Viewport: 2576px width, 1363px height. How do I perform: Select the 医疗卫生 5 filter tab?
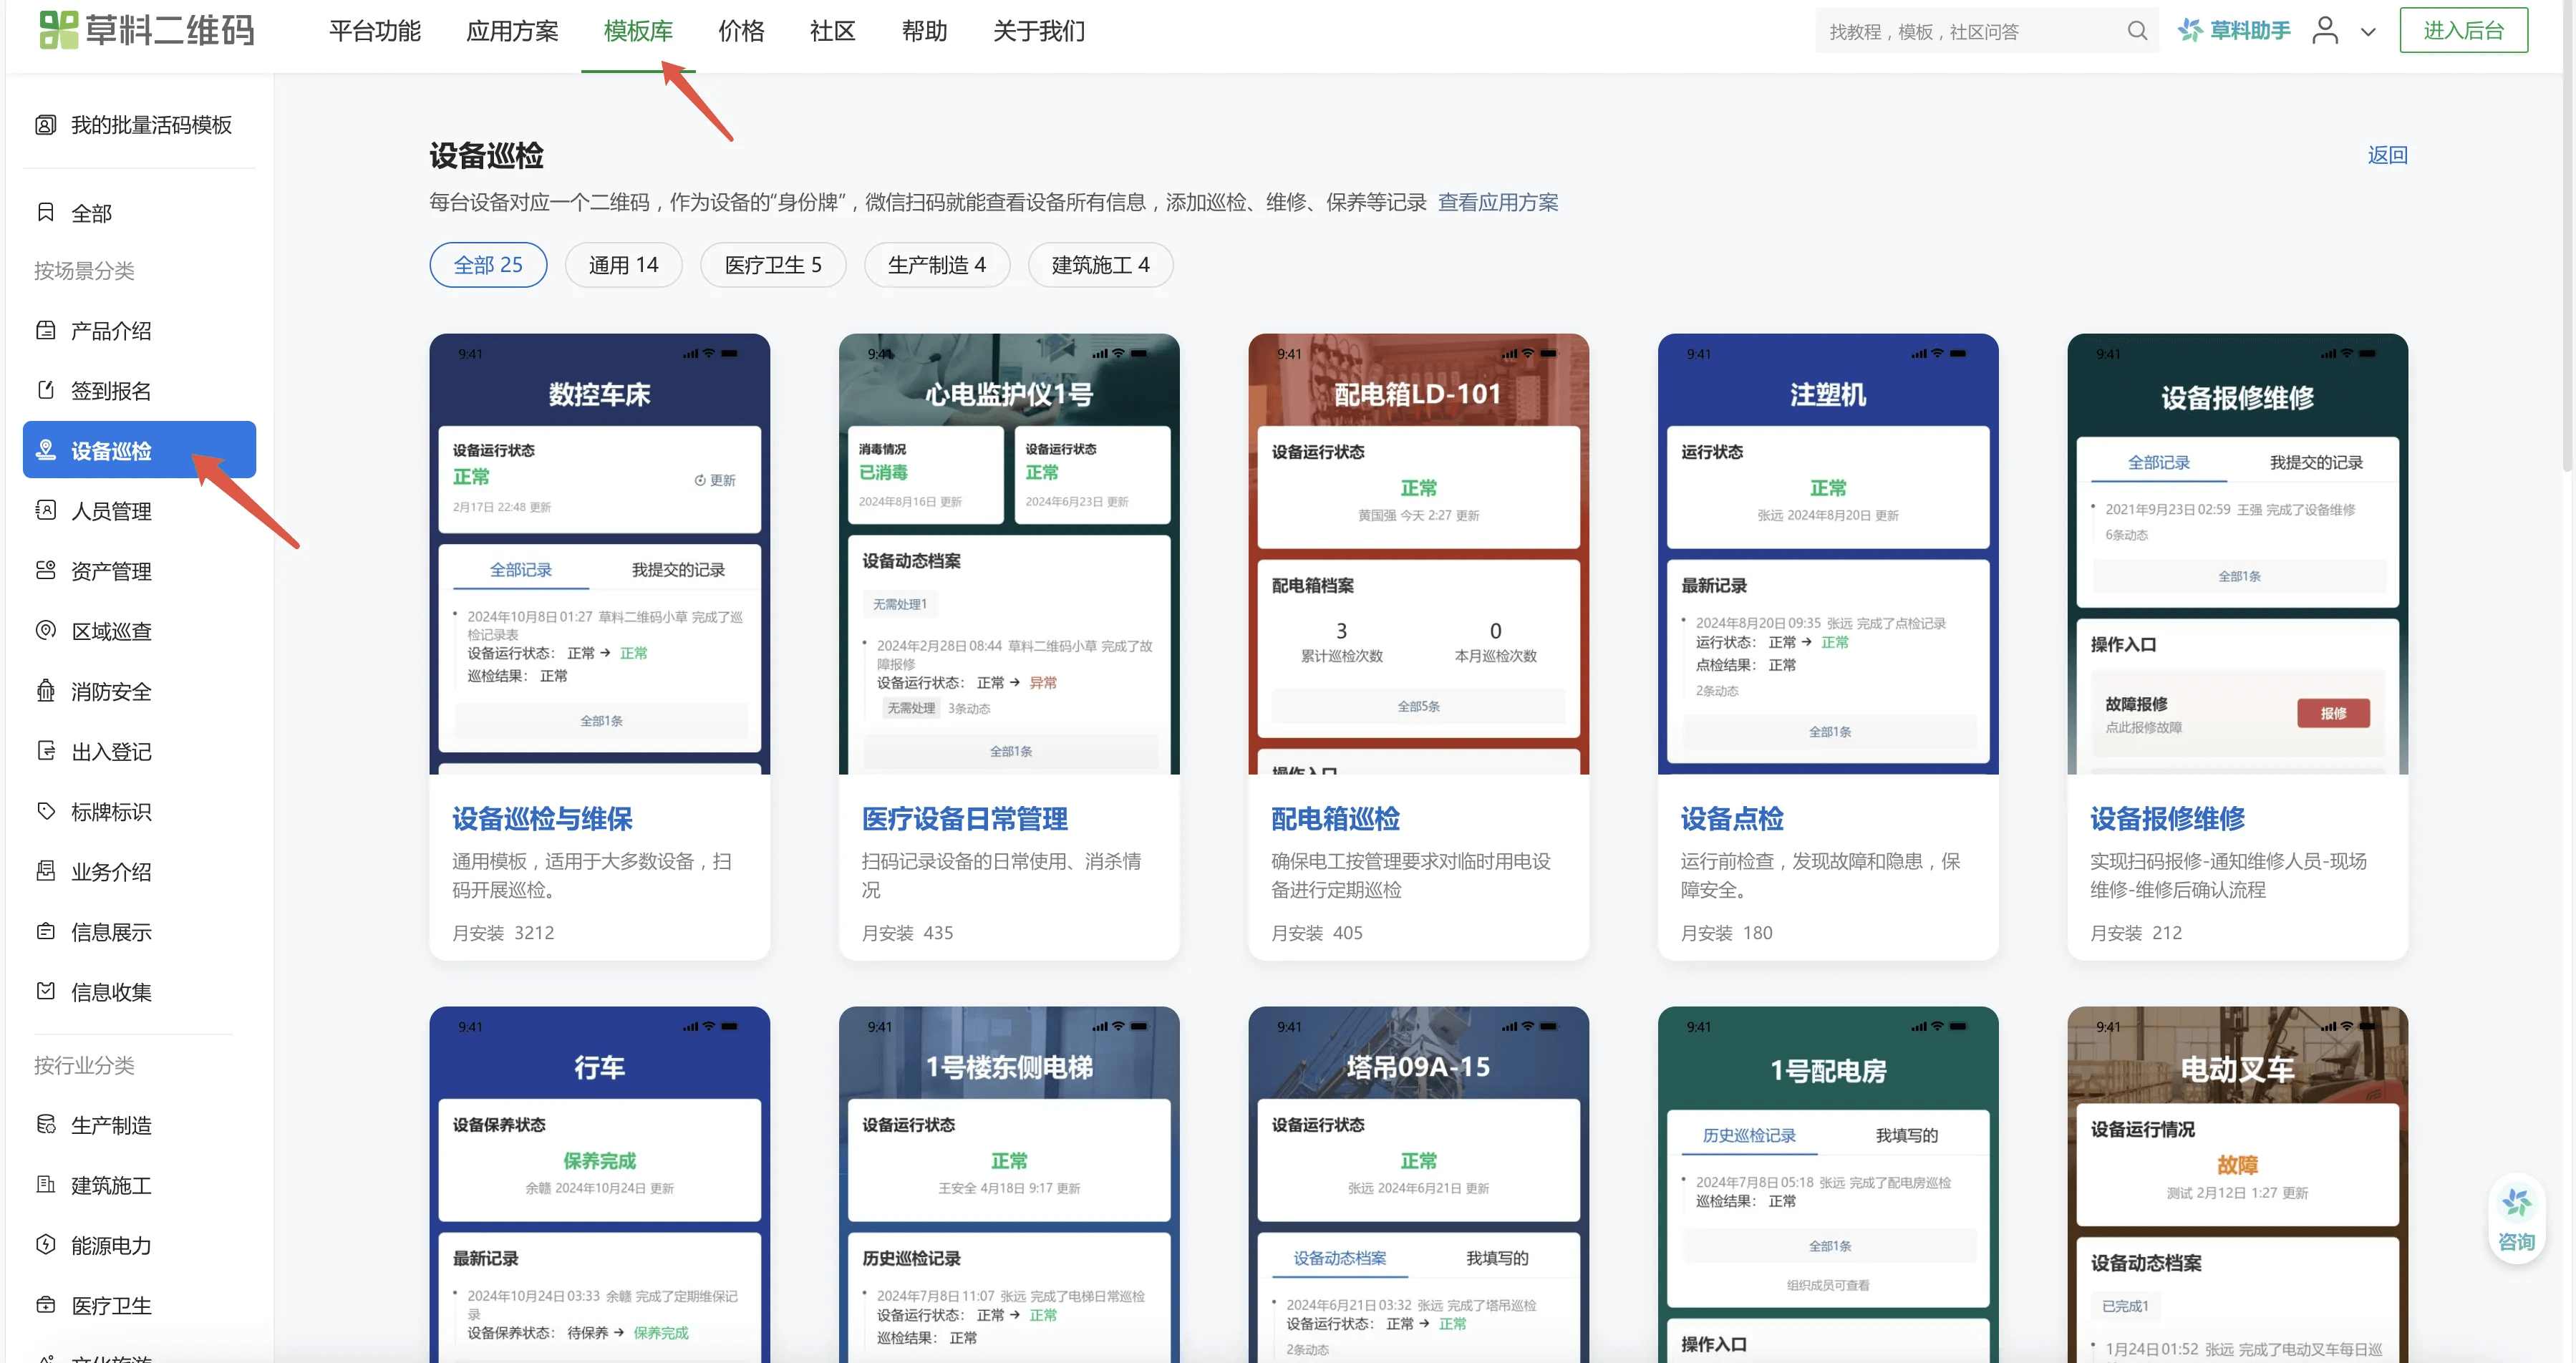tap(773, 265)
